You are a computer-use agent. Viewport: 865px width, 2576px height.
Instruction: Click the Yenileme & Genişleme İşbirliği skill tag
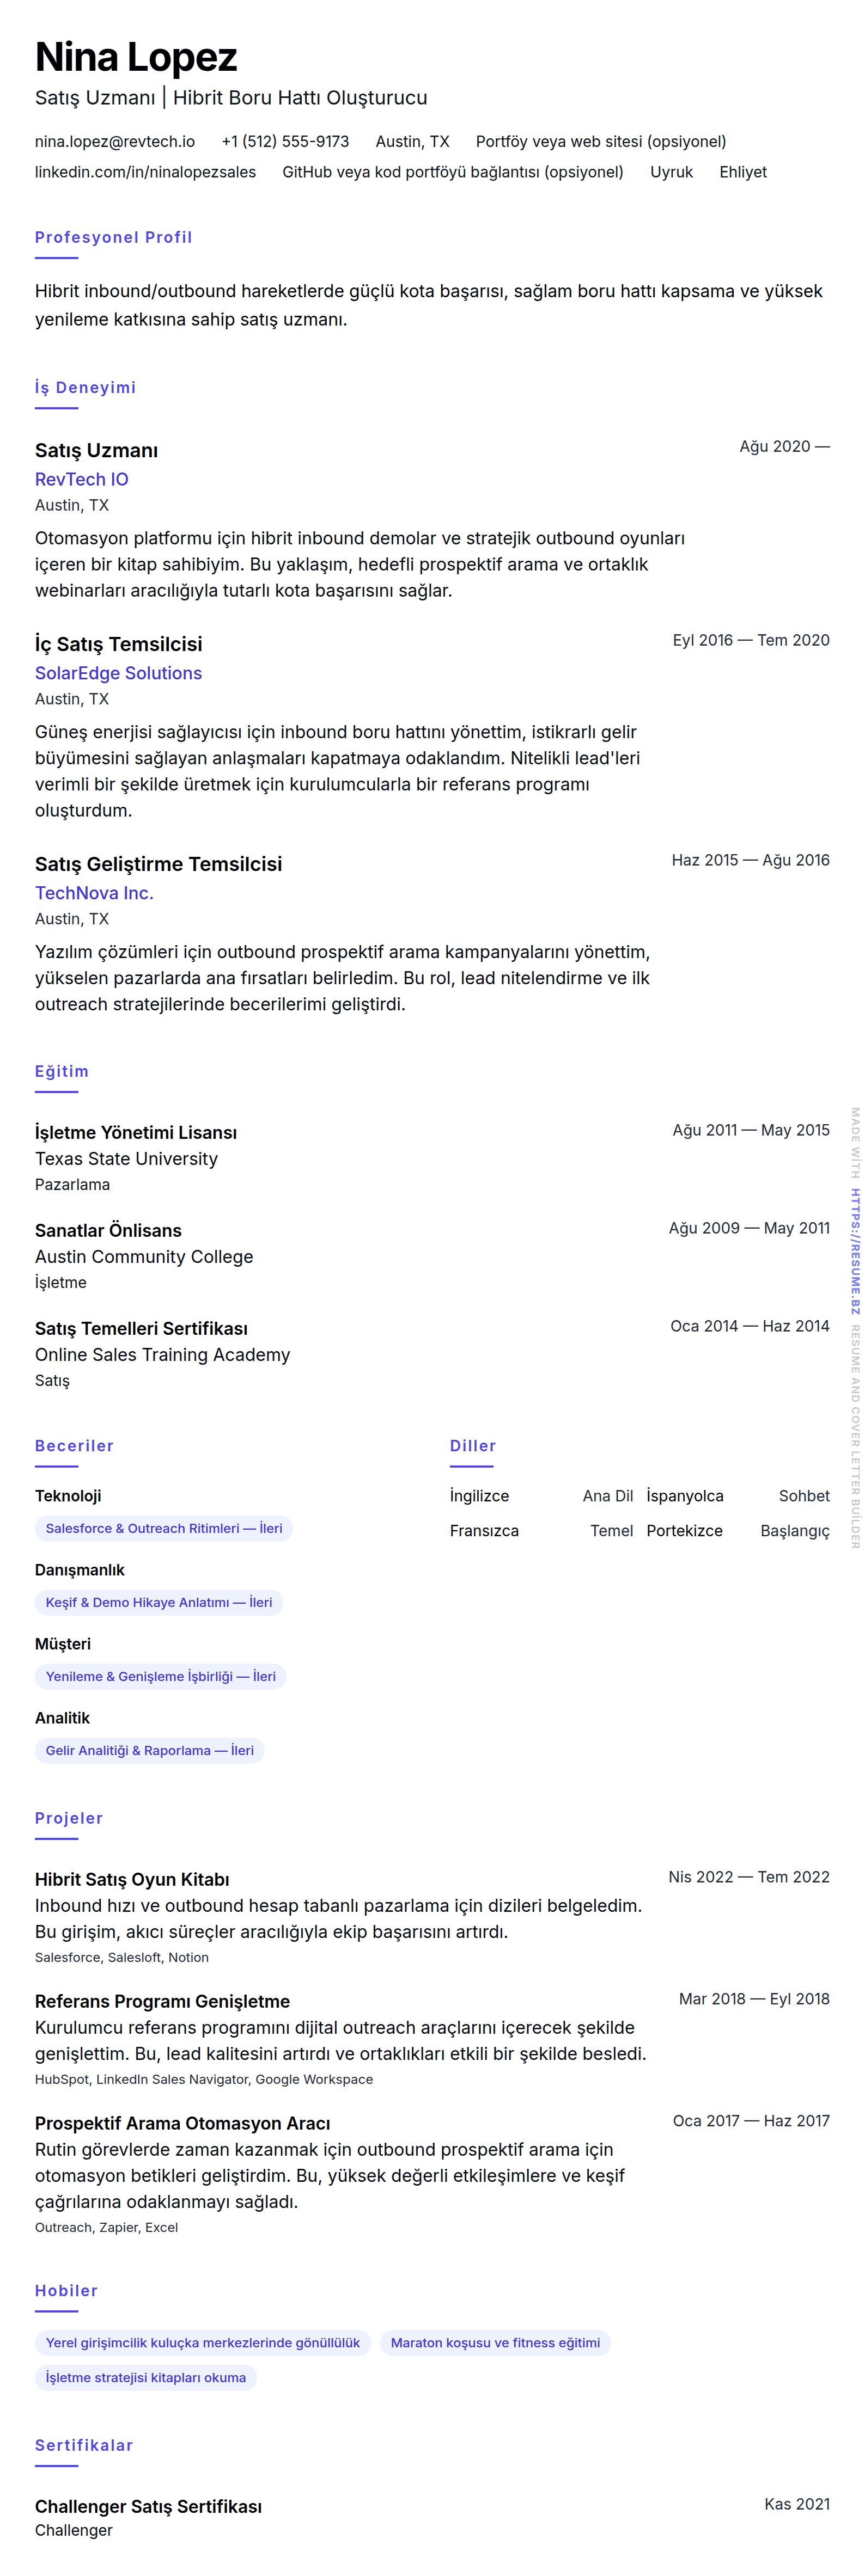(160, 1676)
